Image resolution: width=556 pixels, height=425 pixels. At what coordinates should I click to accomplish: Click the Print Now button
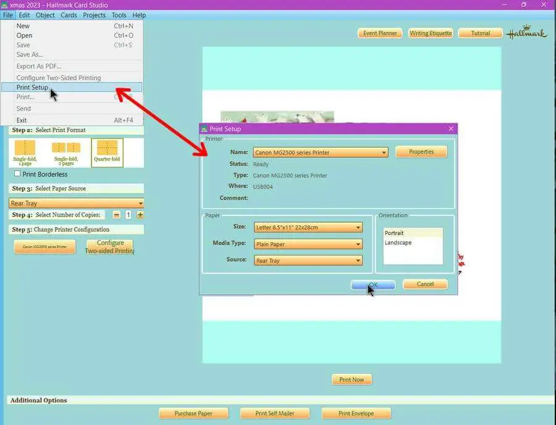[x=352, y=379]
